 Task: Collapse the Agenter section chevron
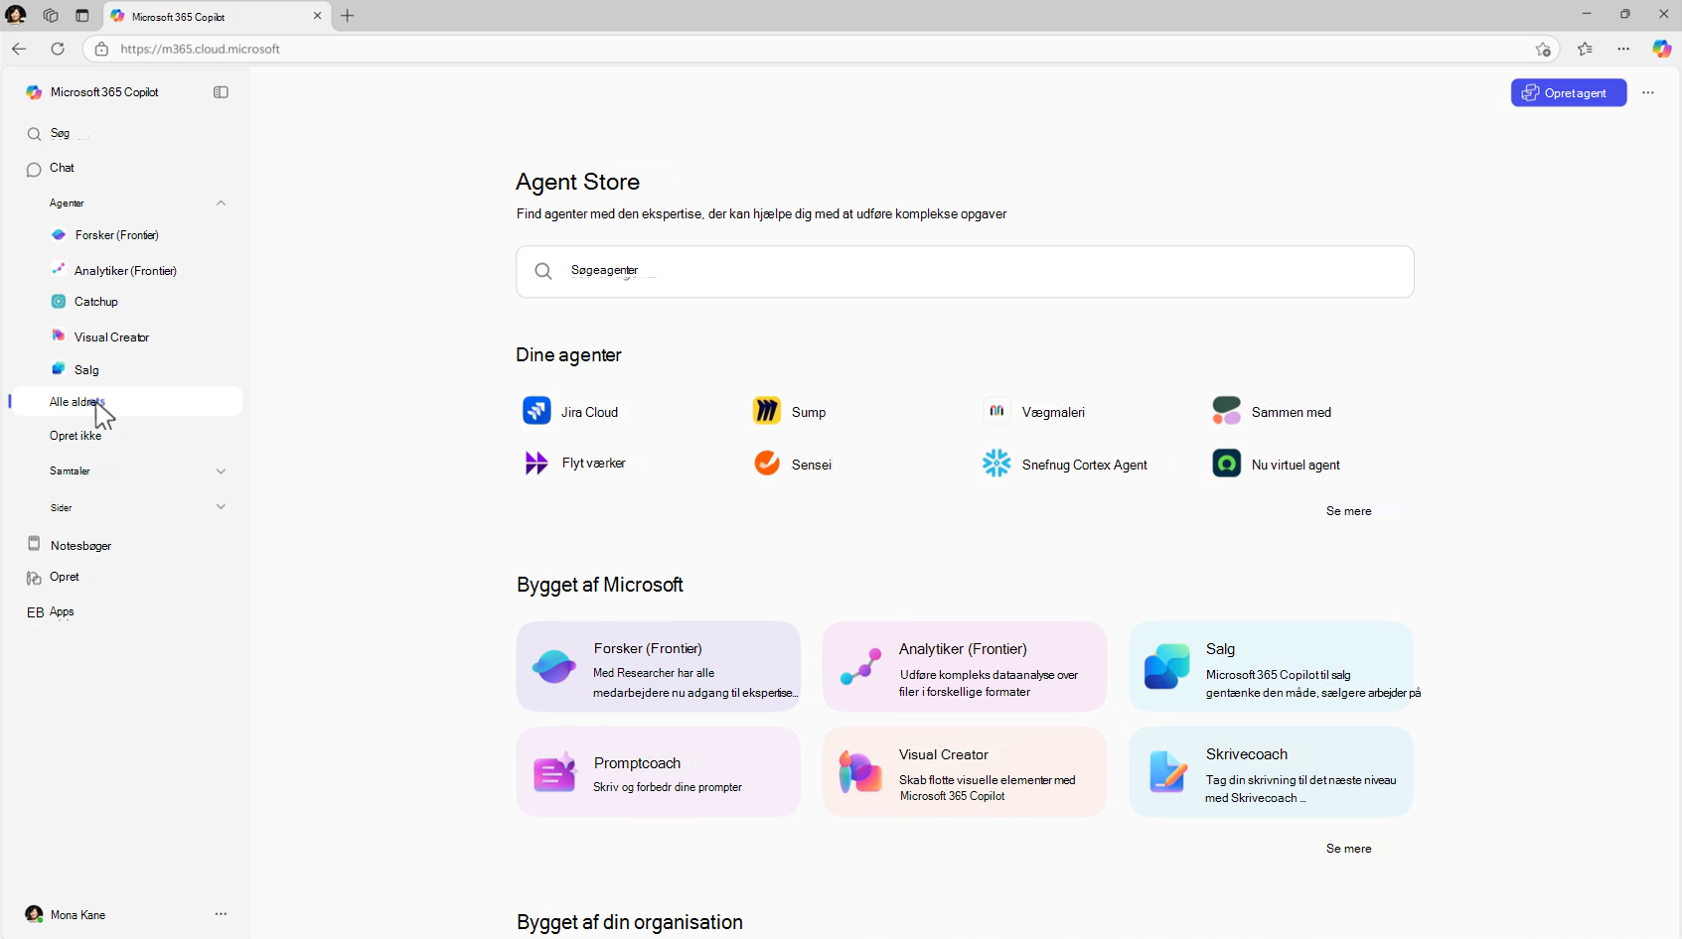[221, 203]
